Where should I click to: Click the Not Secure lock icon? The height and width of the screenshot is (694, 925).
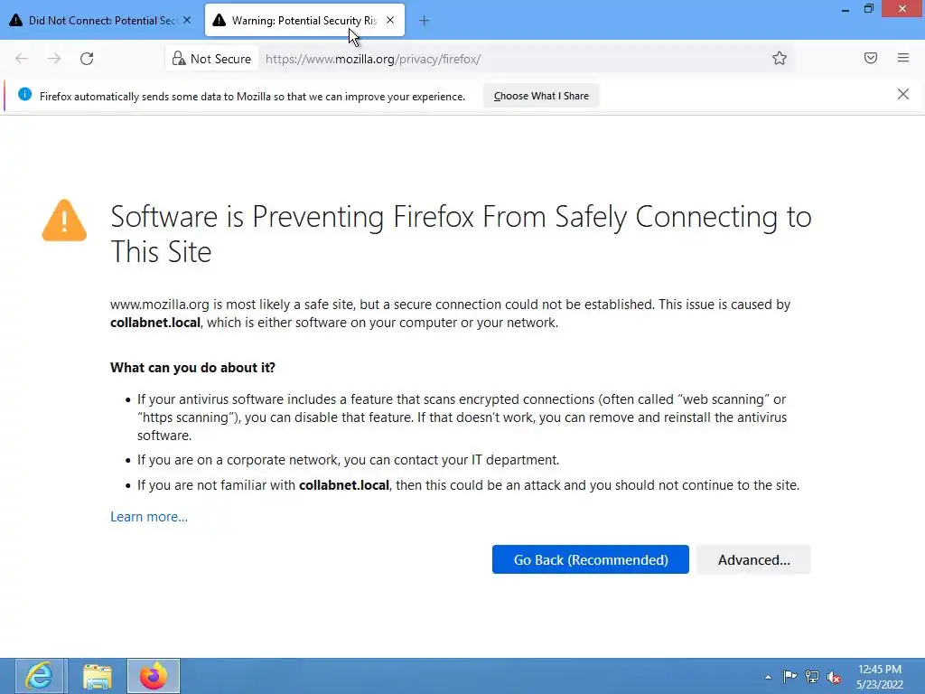[x=179, y=59]
